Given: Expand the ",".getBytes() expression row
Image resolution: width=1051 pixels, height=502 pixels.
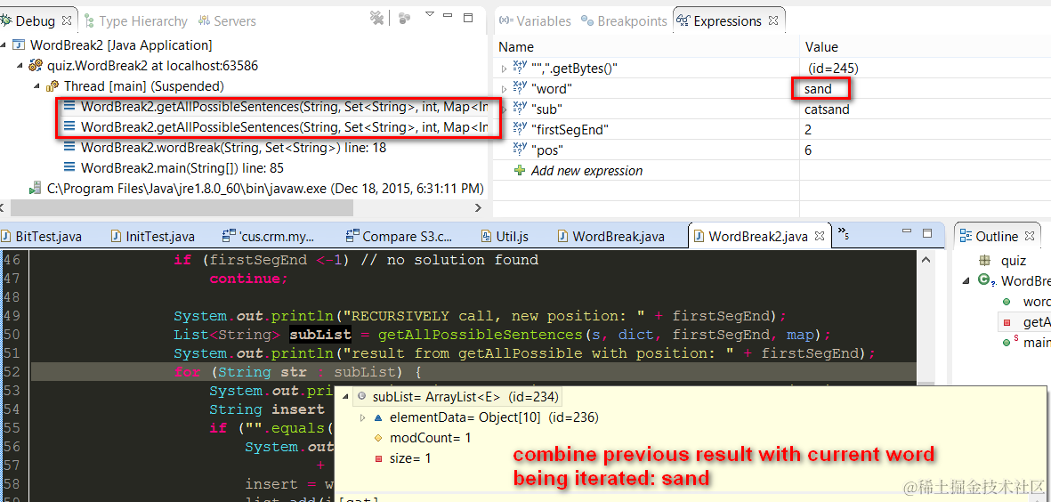Looking at the screenshot, I should pyautogui.click(x=504, y=69).
